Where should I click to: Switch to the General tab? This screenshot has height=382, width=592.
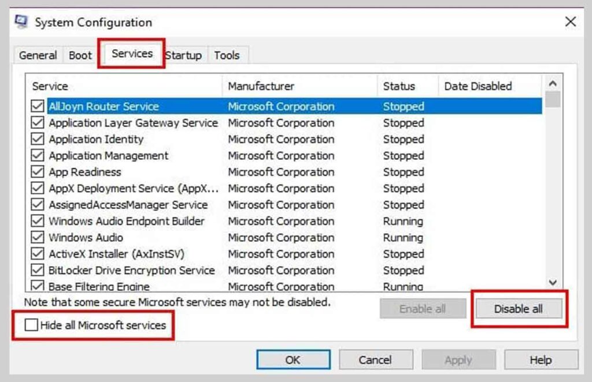click(x=37, y=55)
